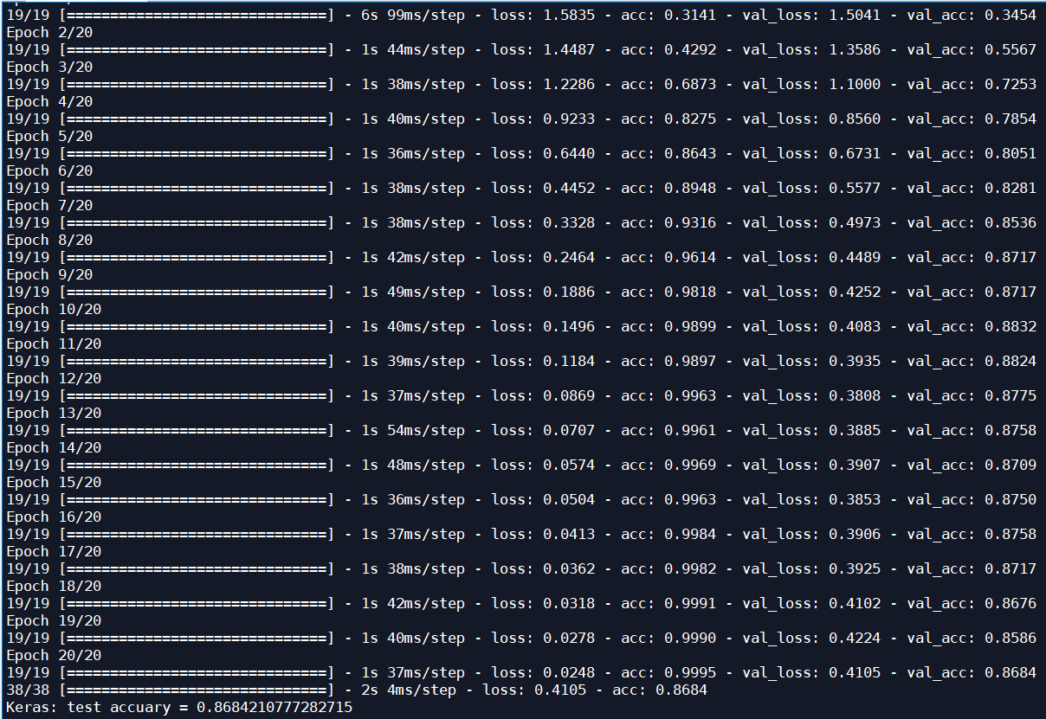
Task: Select the 'Epoch 4/20' line
Action: [49, 101]
